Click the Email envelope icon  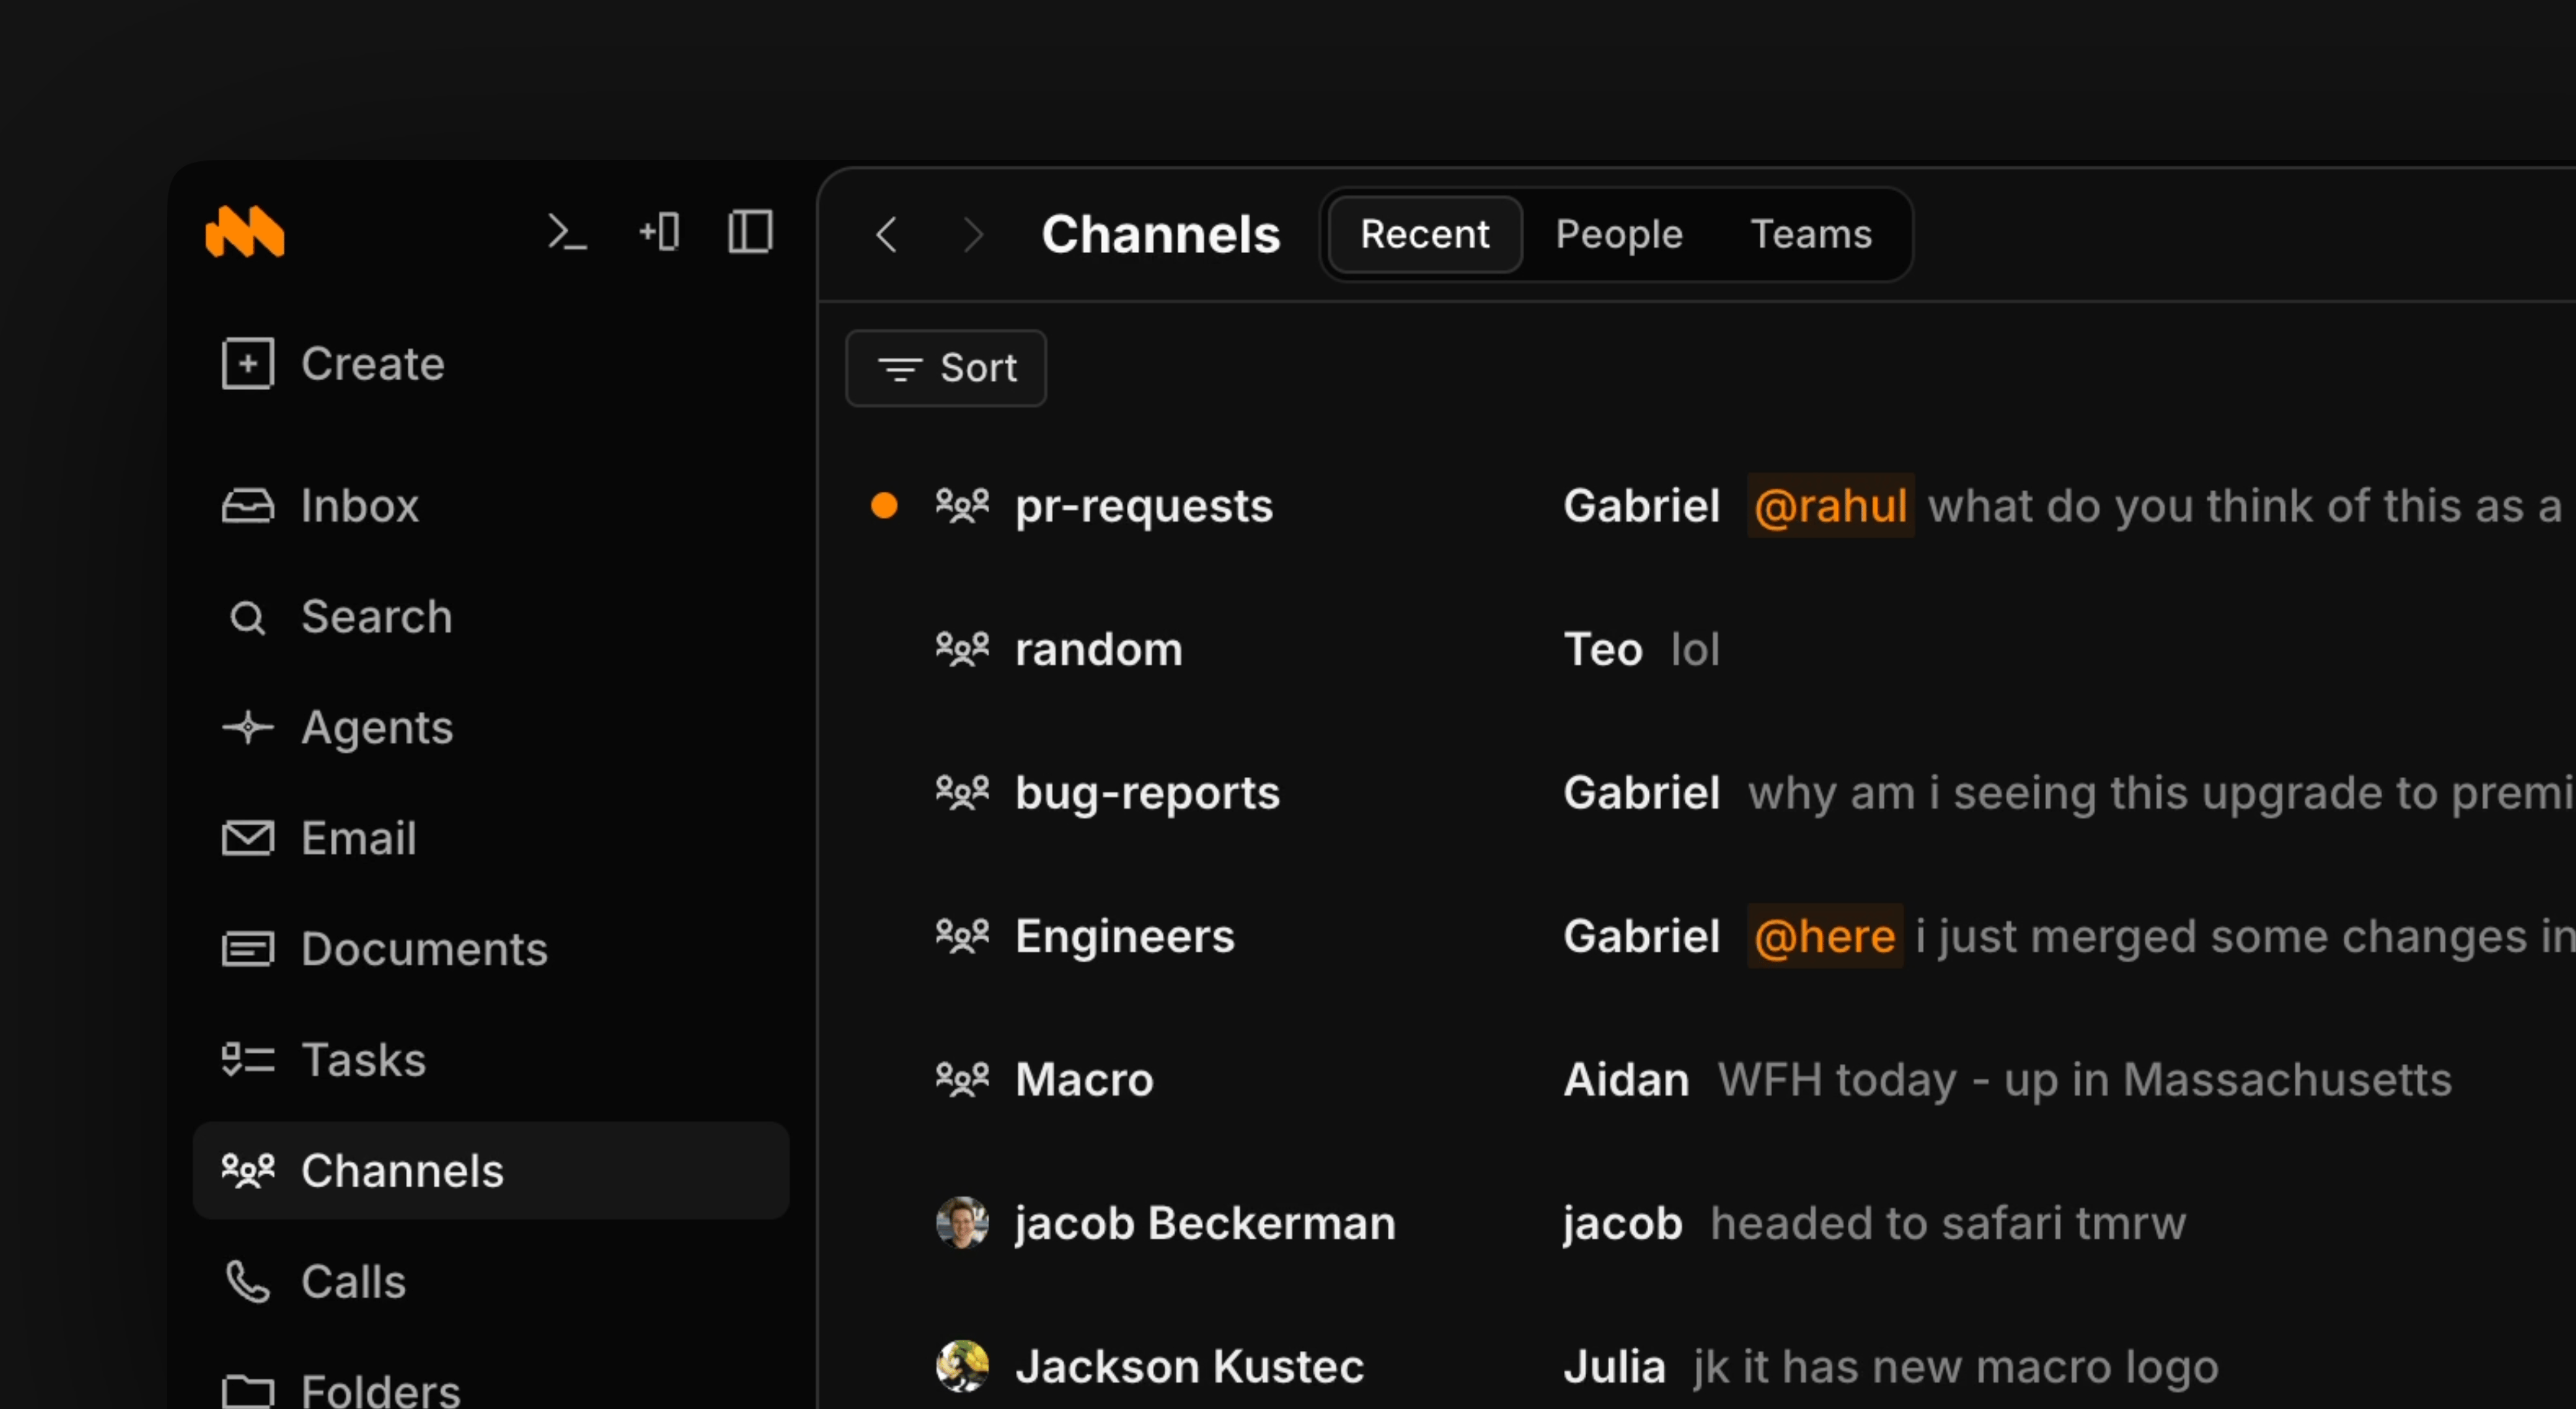(247, 838)
